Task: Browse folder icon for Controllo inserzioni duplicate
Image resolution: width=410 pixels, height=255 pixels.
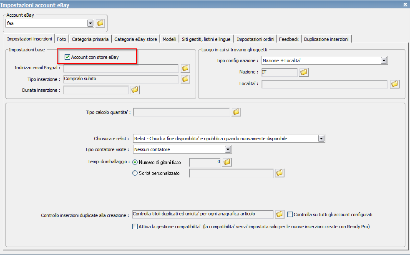Action: point(279,214)
